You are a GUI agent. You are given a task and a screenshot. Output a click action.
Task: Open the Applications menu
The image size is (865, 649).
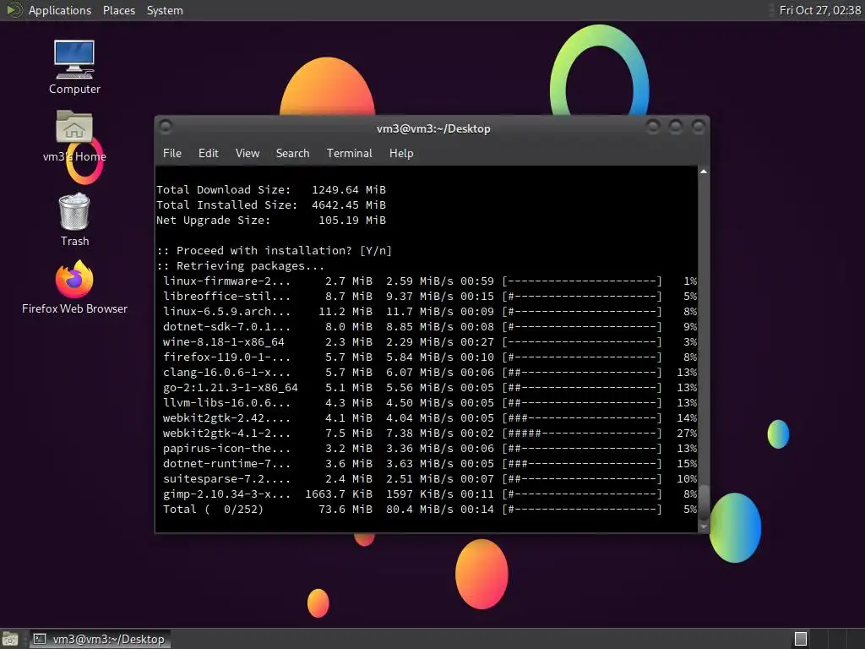60,10
